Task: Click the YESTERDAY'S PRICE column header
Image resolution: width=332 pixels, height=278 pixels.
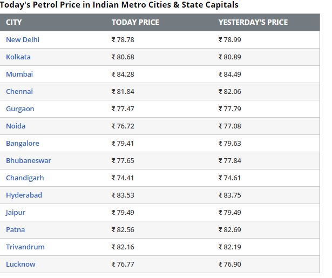Action: pyautogui.click(x=253, y=22)
